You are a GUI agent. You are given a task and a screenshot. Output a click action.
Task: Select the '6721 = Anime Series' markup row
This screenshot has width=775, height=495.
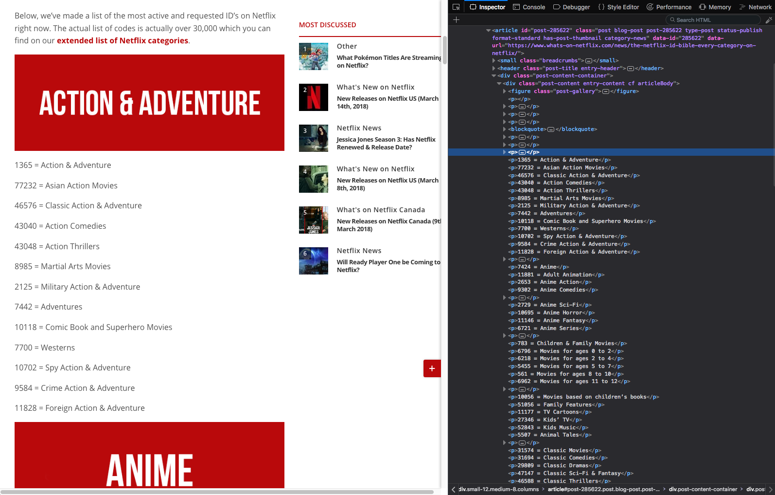(549, 329)
